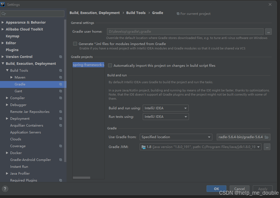Click the project-level icon beside Build Tools
This screenshot has width=280, height=198.
(61, 70)
